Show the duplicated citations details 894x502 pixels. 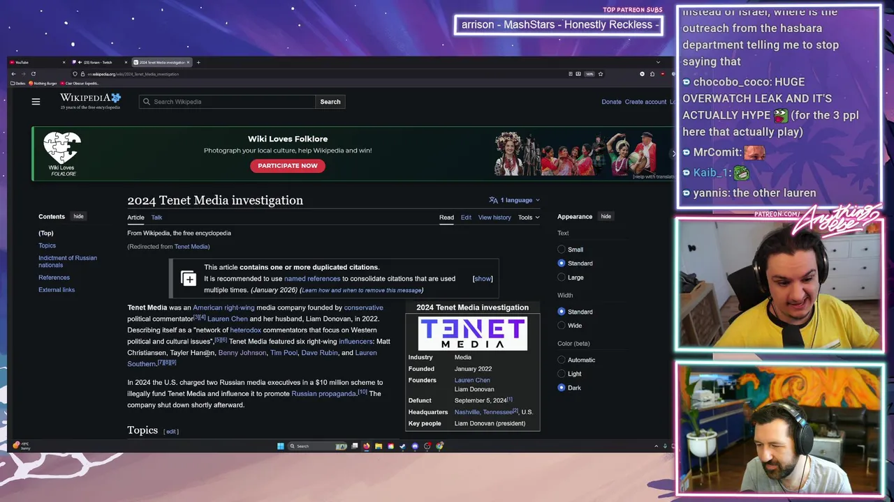[x=483, y=279]
